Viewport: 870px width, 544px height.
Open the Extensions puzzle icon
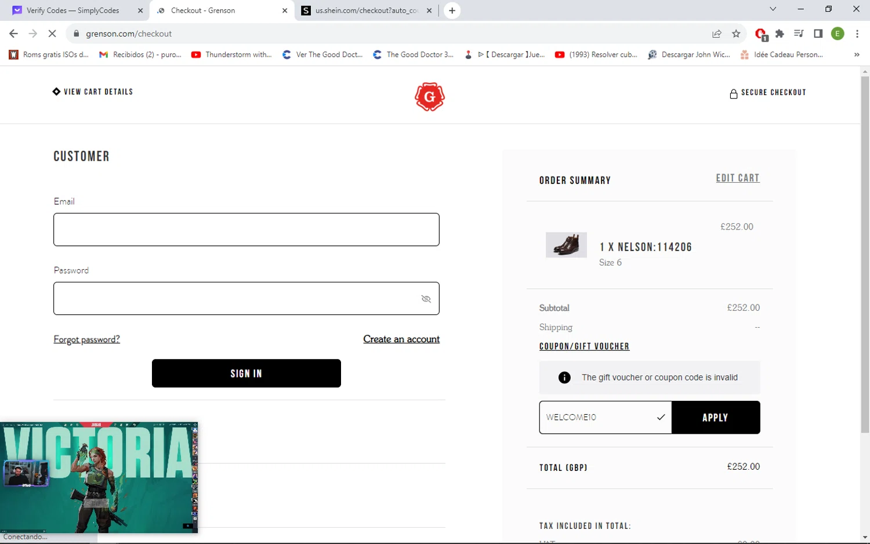coord(780,34)
